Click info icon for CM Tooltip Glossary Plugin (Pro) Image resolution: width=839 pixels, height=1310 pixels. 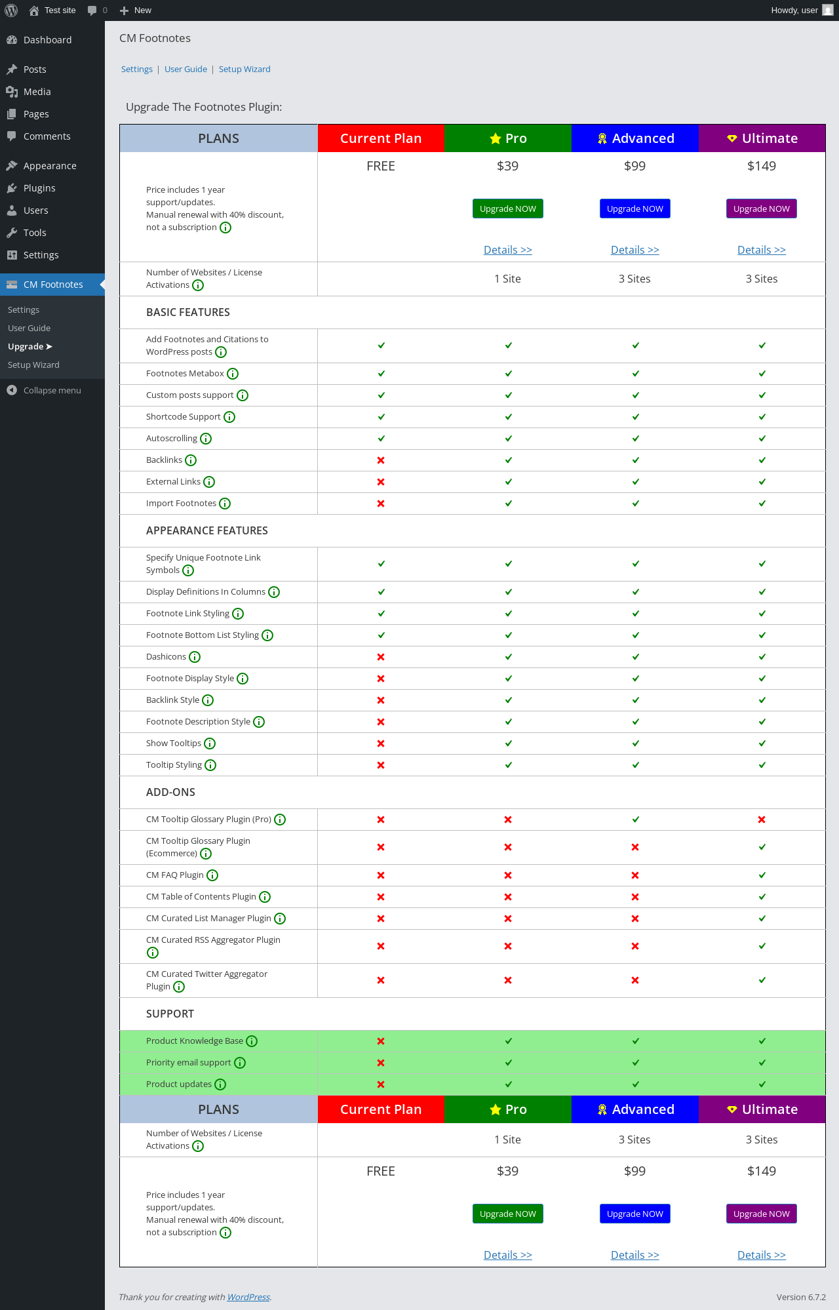[x=280, y=820]
